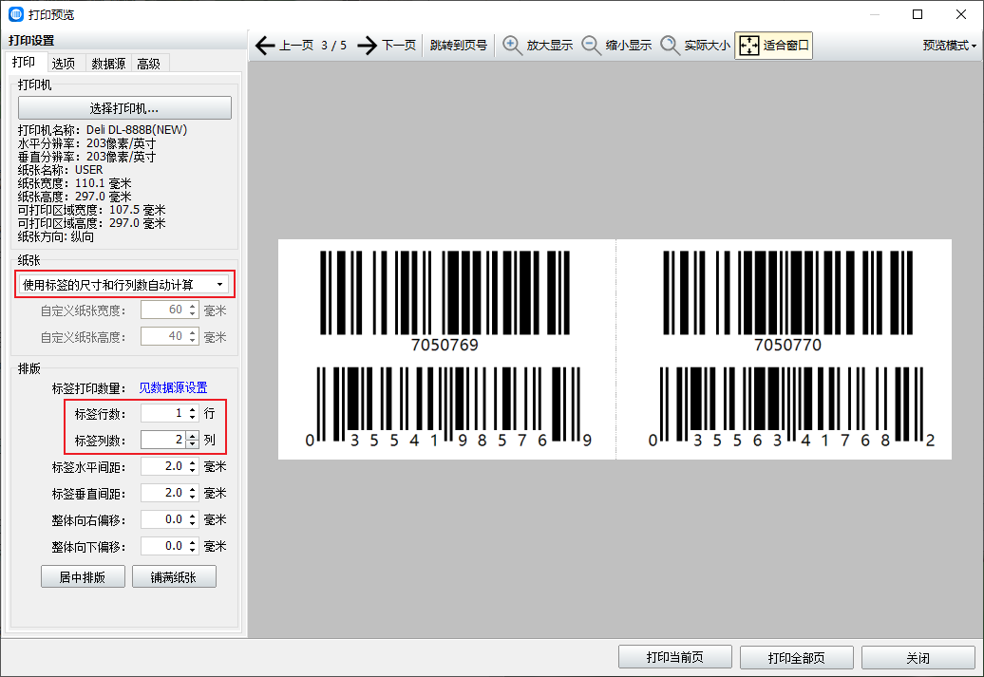Switch to the 选项 tab
Image resolution: width=984 pixels, height=677 pixels.
tap(64, 64)
